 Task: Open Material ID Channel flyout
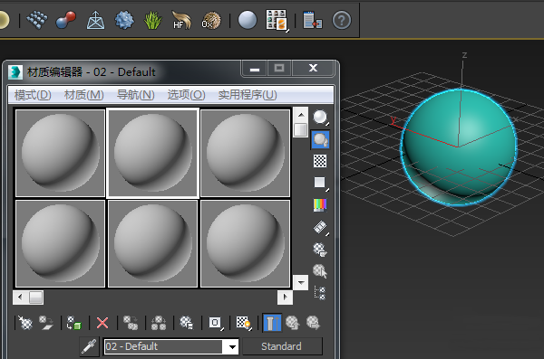[x=216, y=323]
